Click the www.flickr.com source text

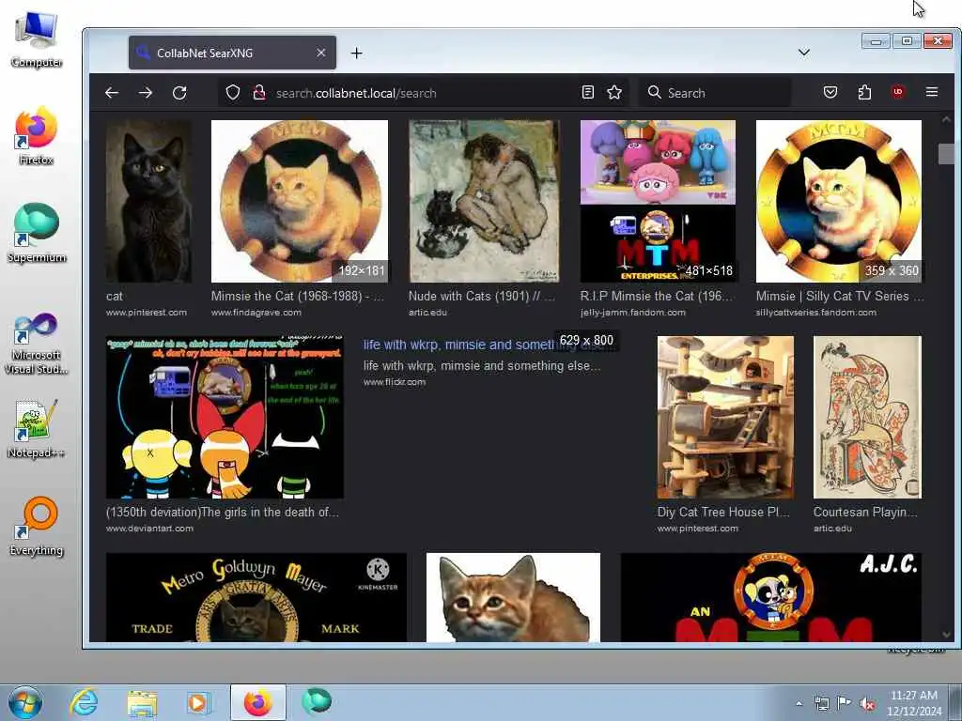coord(394,382)
